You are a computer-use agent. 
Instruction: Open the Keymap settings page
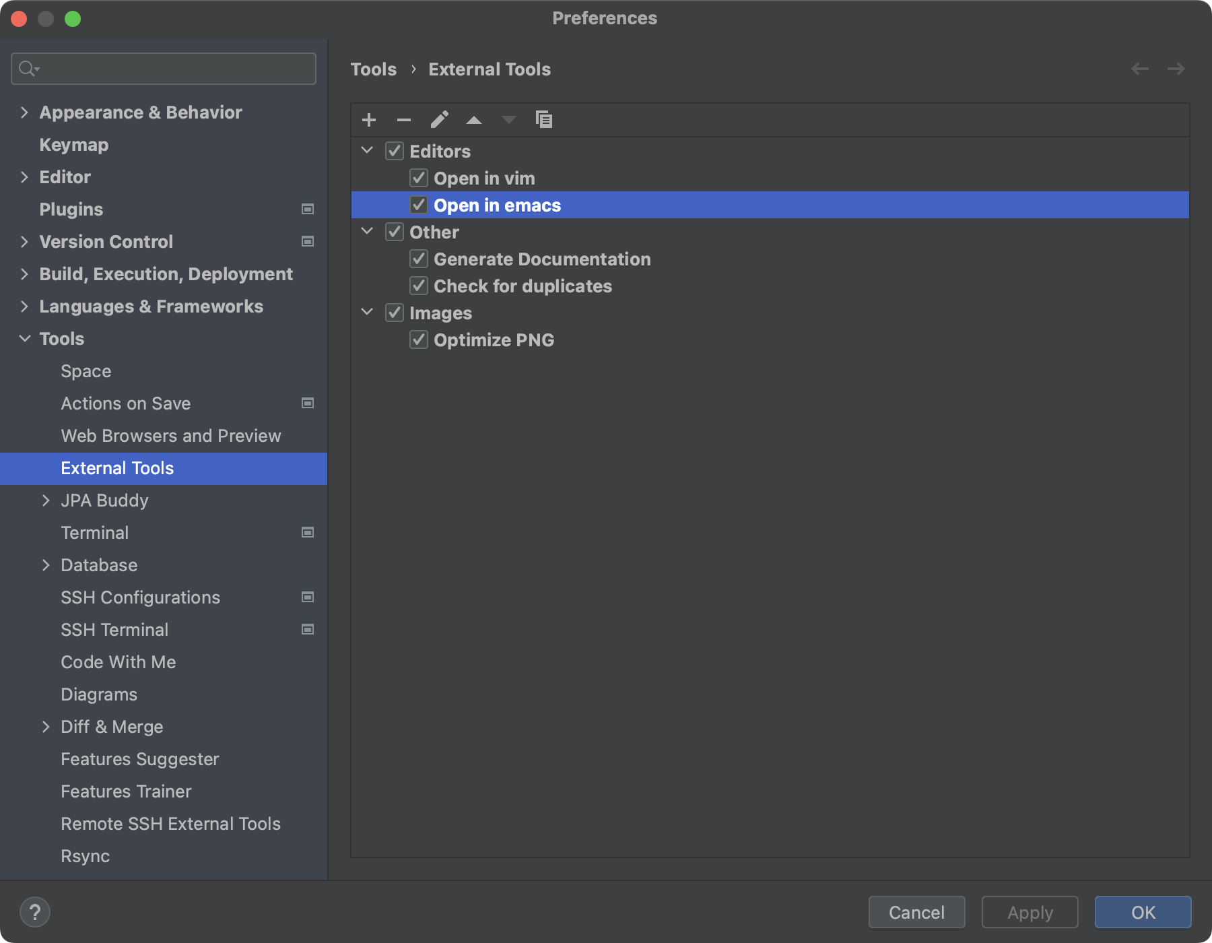point(73,144)
